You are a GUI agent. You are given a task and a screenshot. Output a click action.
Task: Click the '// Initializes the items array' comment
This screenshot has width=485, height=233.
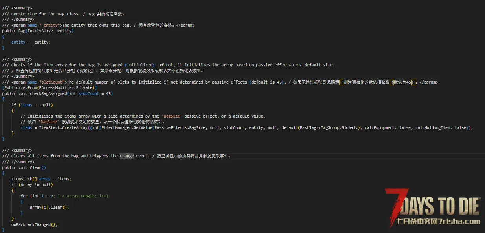click(x=143, y=116)
